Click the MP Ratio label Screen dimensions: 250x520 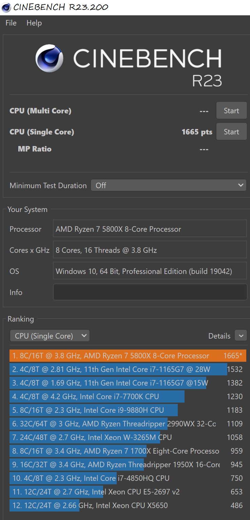point(35,149)
